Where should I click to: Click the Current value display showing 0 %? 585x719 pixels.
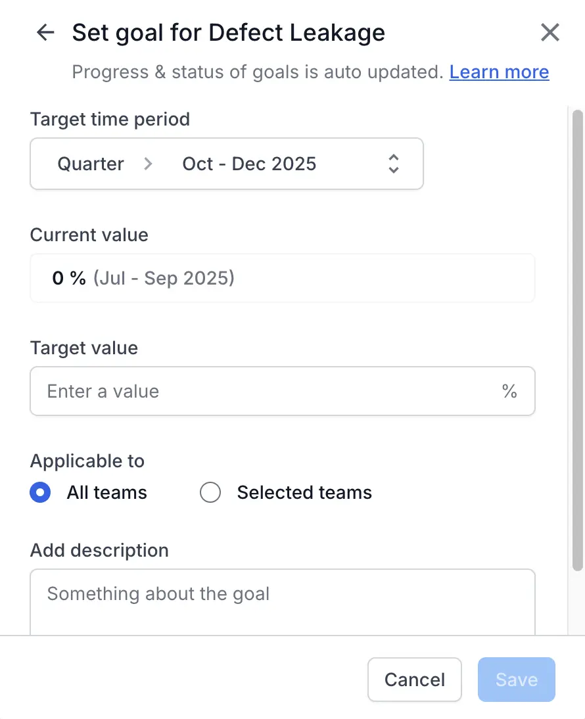(283, 277)
